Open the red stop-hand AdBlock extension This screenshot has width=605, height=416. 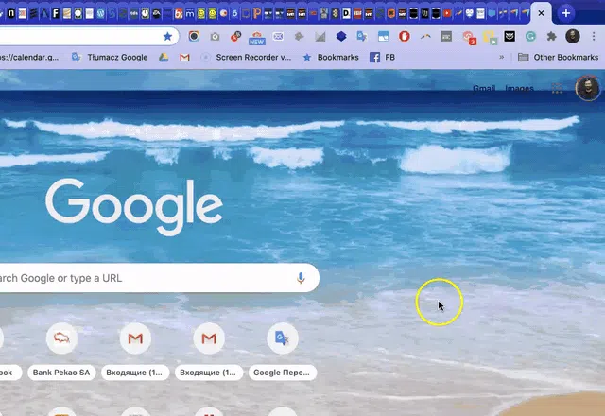coord(405,37)
